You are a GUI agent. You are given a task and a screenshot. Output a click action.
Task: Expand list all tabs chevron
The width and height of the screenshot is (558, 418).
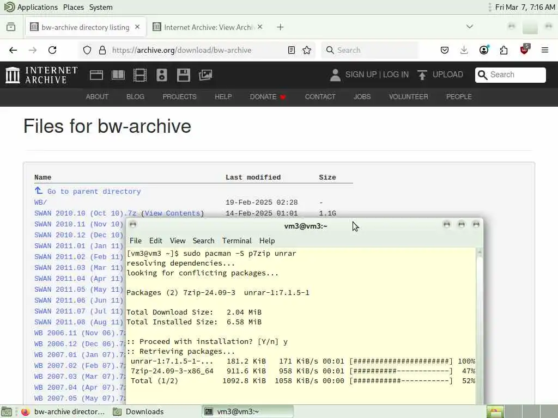click(470, 27)
